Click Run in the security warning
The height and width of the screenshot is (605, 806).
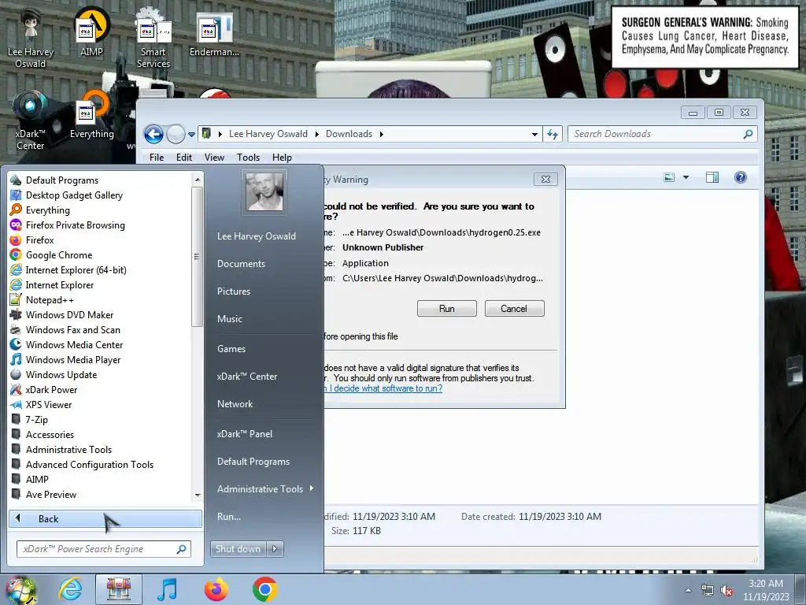click(x=447, y=309)
